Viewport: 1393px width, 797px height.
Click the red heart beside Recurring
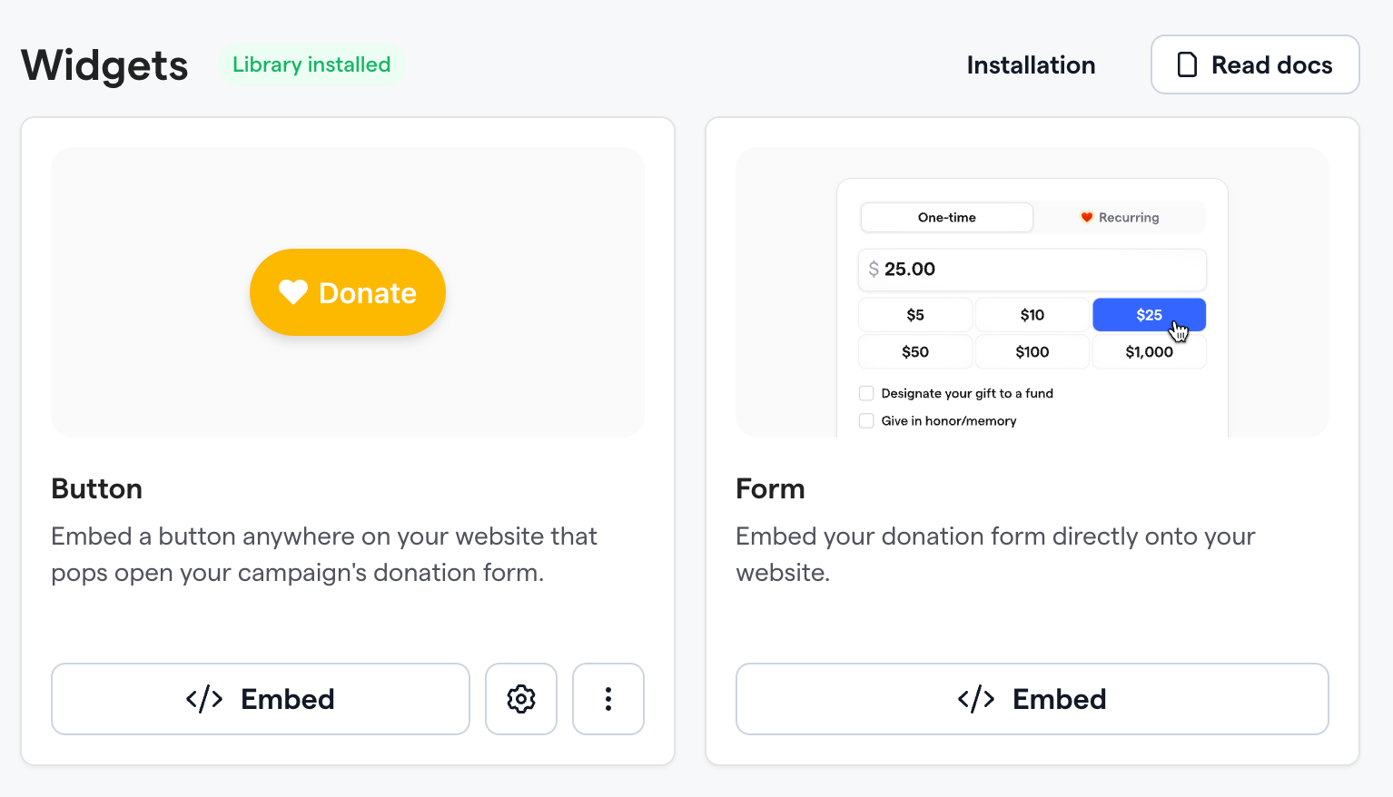click(1086, 217)
